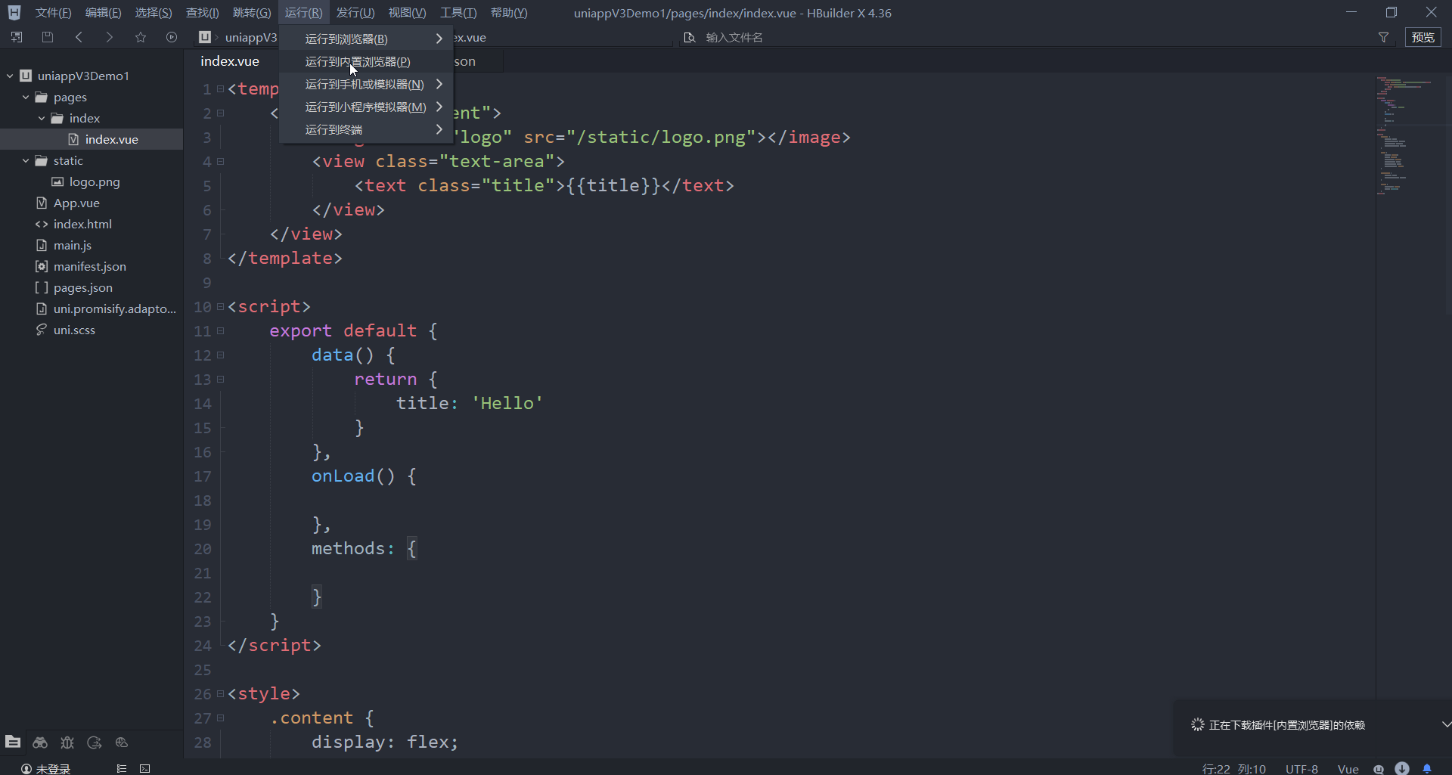Open App.vue in the file tree
The width and height of the screenshot is (1452, 775).
tap(76, 203)
